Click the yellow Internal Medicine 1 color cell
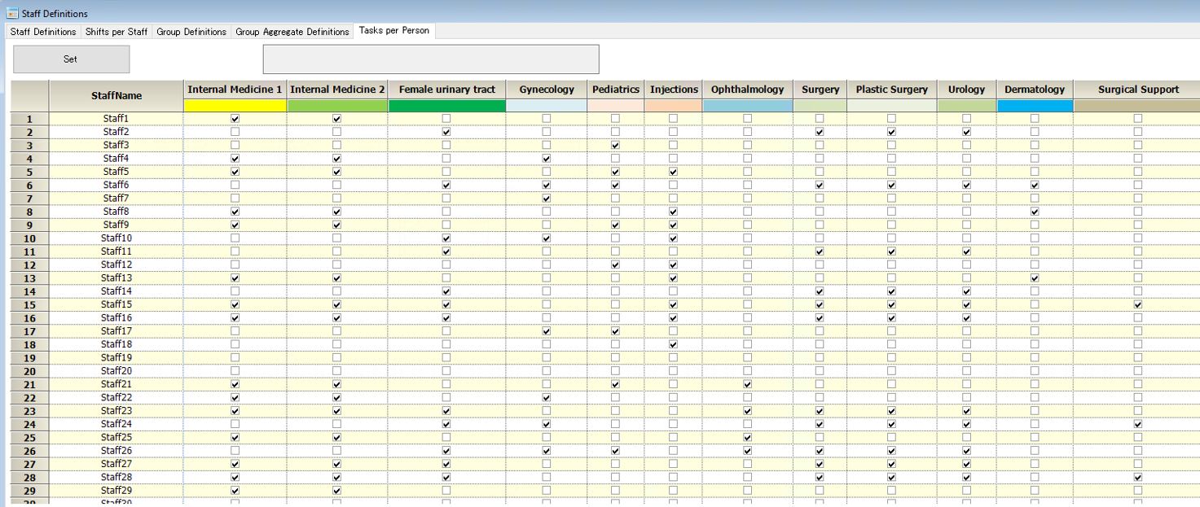Screen dimensions: 1200x507 pyautogui.click(x=235, y=106)
